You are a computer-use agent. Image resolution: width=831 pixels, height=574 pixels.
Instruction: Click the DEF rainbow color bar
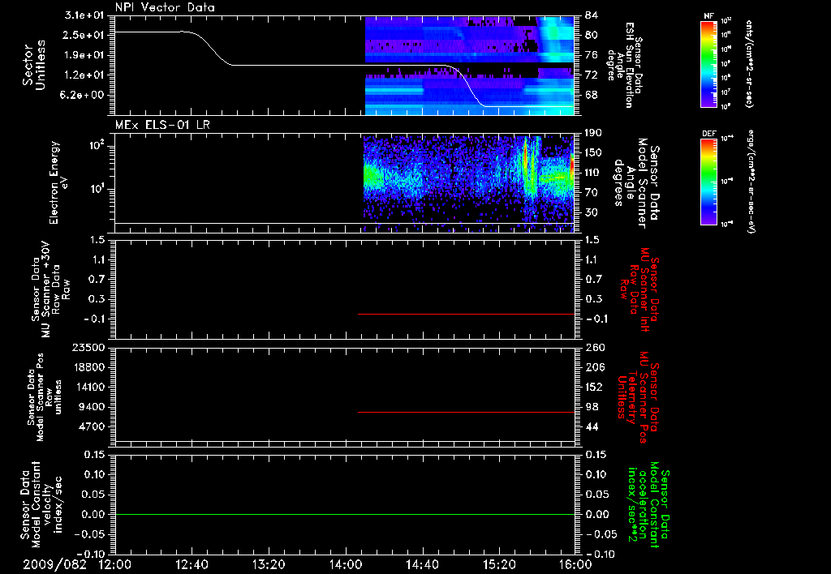(x=708, y=181)
